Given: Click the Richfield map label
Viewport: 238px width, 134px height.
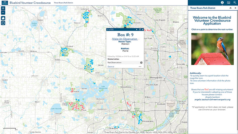Looking at the screenshot, I should 161,104.
